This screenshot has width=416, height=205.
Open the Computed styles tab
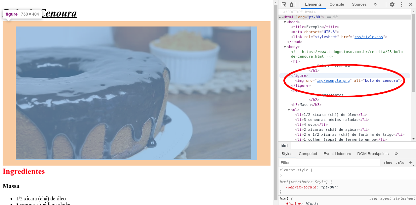pyautogui.click(x=308, y=154)
